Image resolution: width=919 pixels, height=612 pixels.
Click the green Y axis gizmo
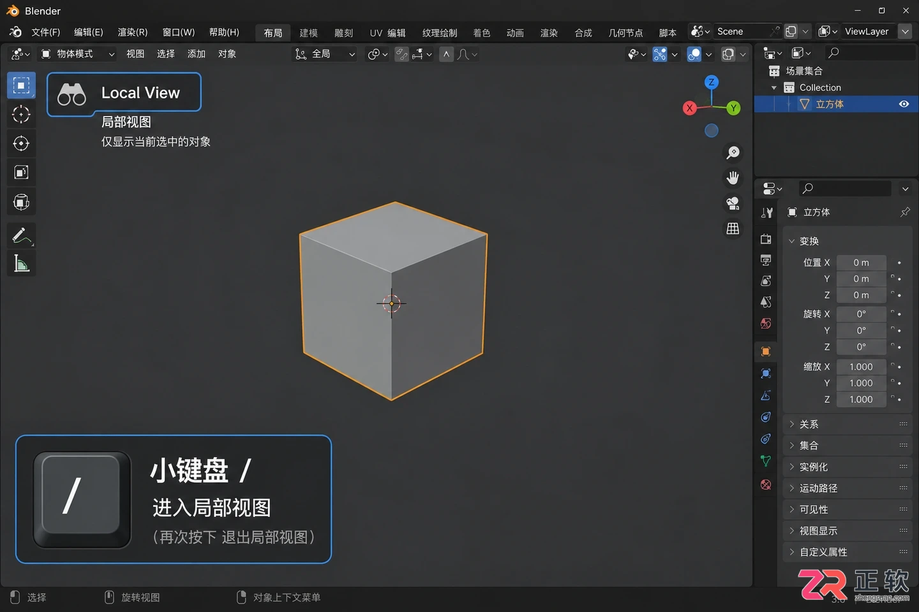tap(734, 108)
